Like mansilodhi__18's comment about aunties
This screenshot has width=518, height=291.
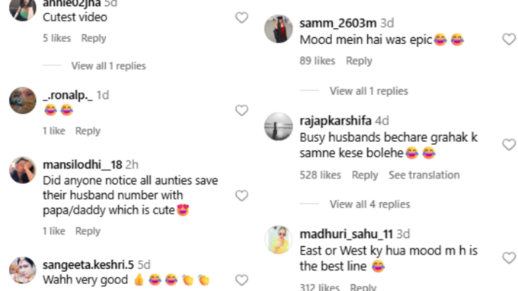[x=241, y=195]
